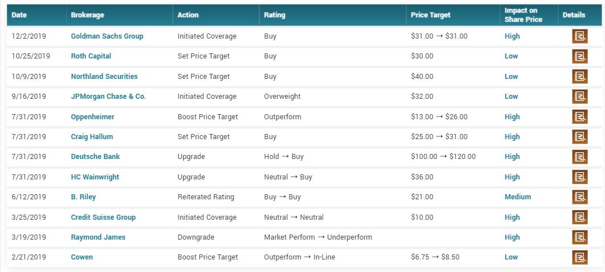The image size is (605, 272).
Task: Follow the Credit Suisse Group link
Action: (103, 217)
